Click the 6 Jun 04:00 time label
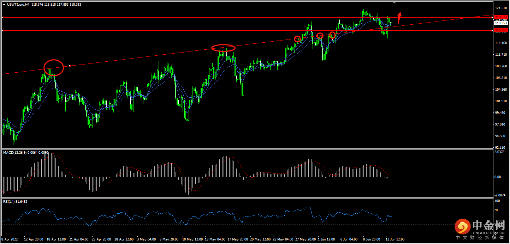The height and width of the screenshot is (244, 510). pos(350,239)
